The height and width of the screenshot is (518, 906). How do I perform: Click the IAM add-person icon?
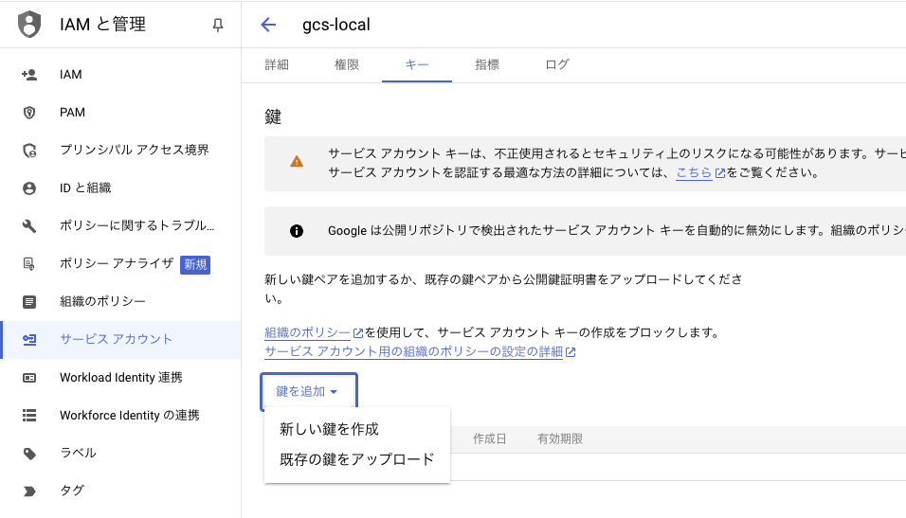(x=29, y=75)
